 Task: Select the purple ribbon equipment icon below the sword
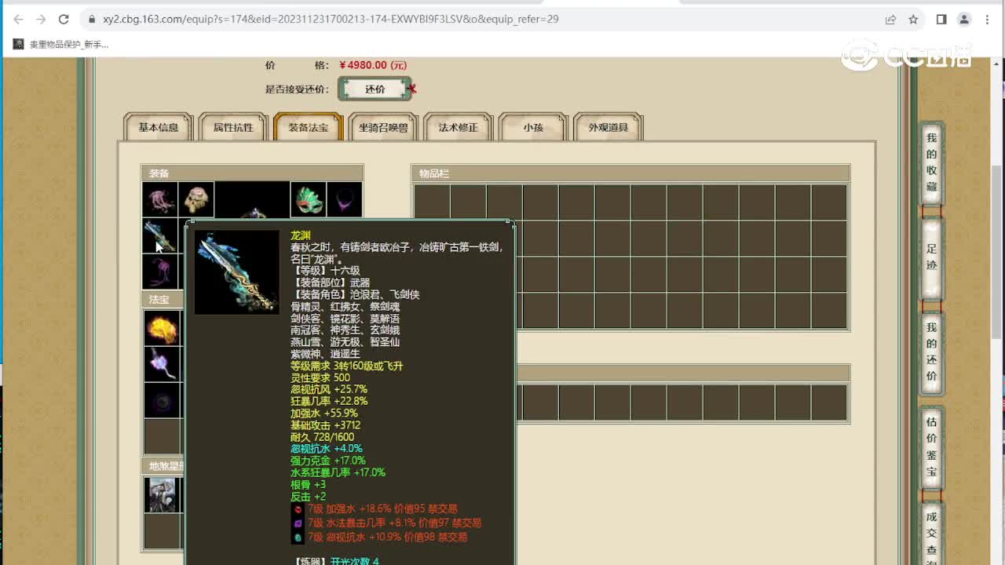[159, 272]
